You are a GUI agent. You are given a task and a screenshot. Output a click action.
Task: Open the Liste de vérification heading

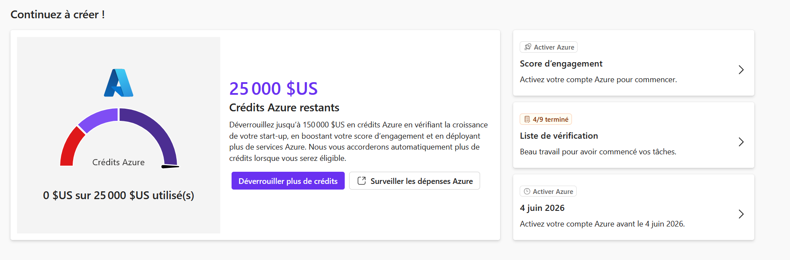coord(559,136)
